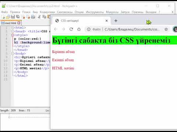Click the Save floppy icon in Notepad++ toolbar
Viewport: 177px width, 132px height.
pyautogui.click(x=13, y=16)
